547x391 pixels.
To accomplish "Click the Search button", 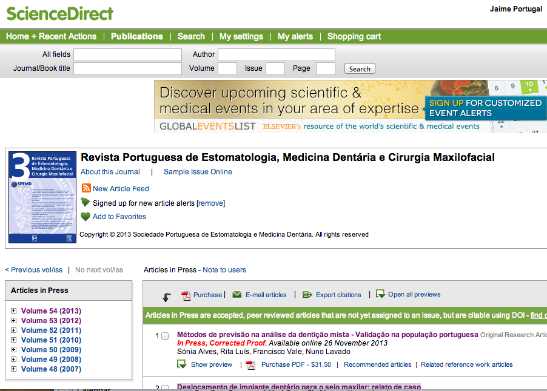I will tap(360, 68).
